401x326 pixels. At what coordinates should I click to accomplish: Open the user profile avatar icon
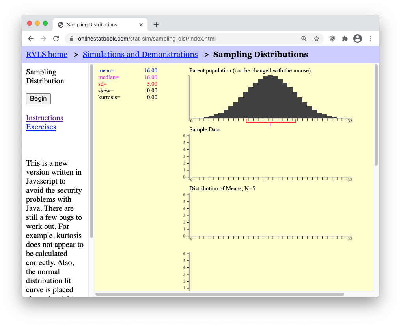tap(358, 39)
